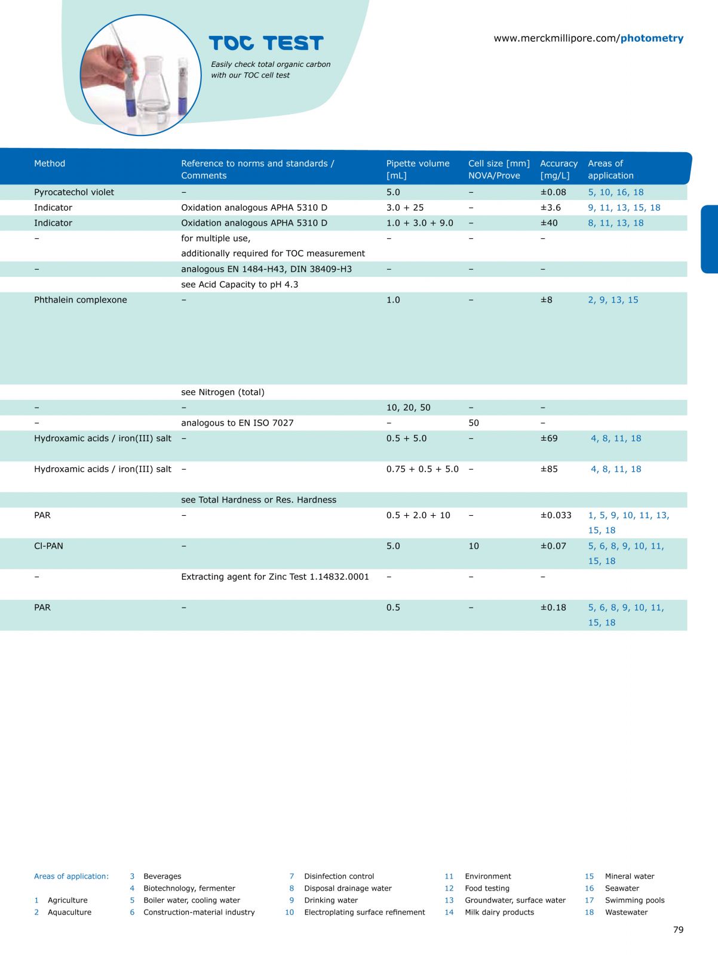Select the blue side tab on right edge
The image size is (718, 955).
709,239
